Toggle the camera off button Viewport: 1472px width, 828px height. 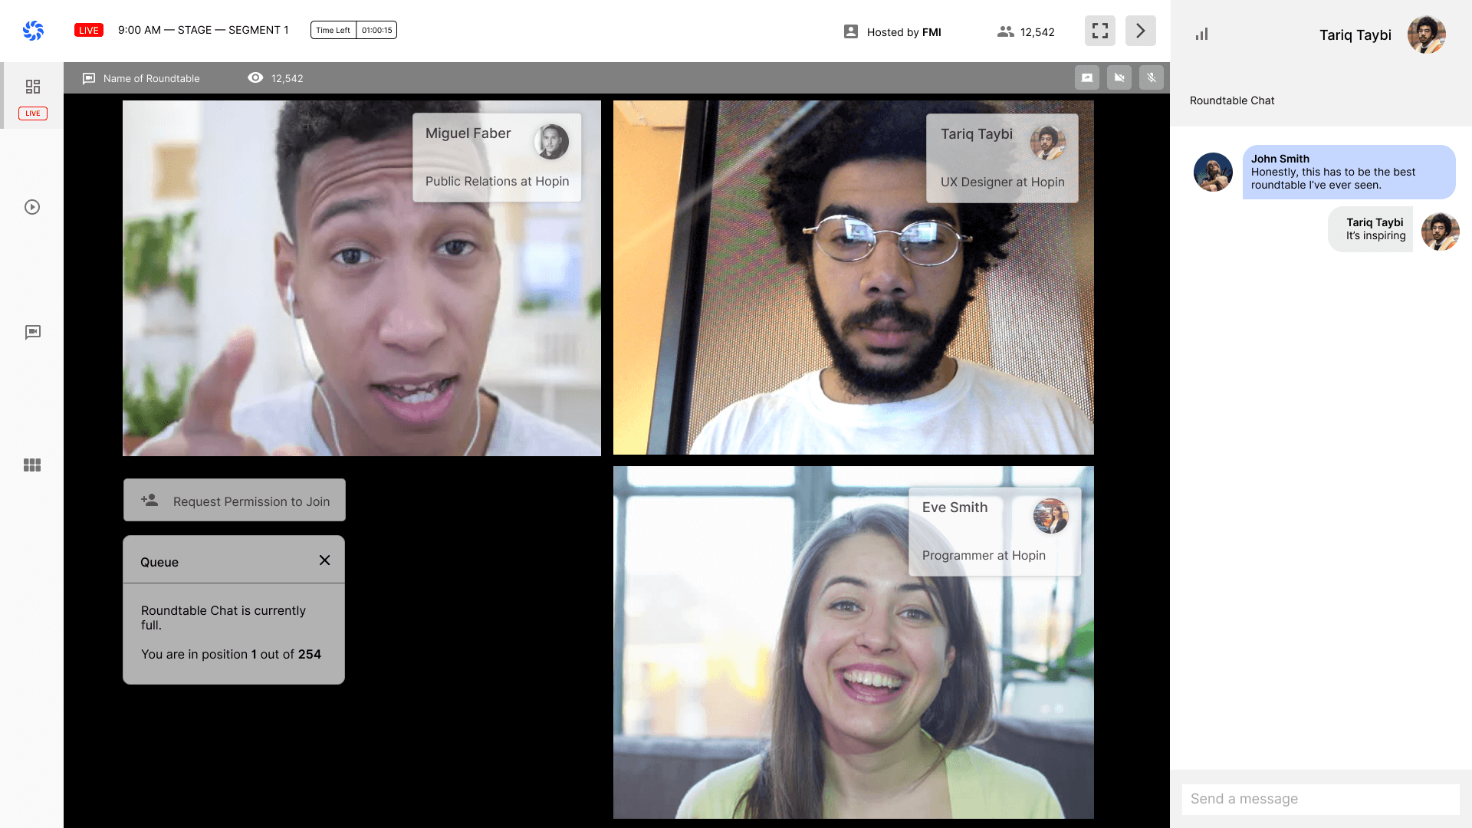[1119, 77]
